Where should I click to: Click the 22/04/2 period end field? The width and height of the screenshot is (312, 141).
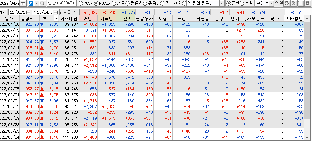point(45,12)
